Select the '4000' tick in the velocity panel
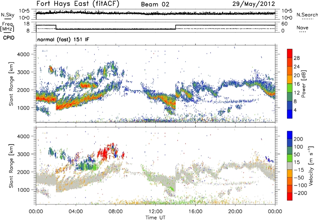 (23, 136)
